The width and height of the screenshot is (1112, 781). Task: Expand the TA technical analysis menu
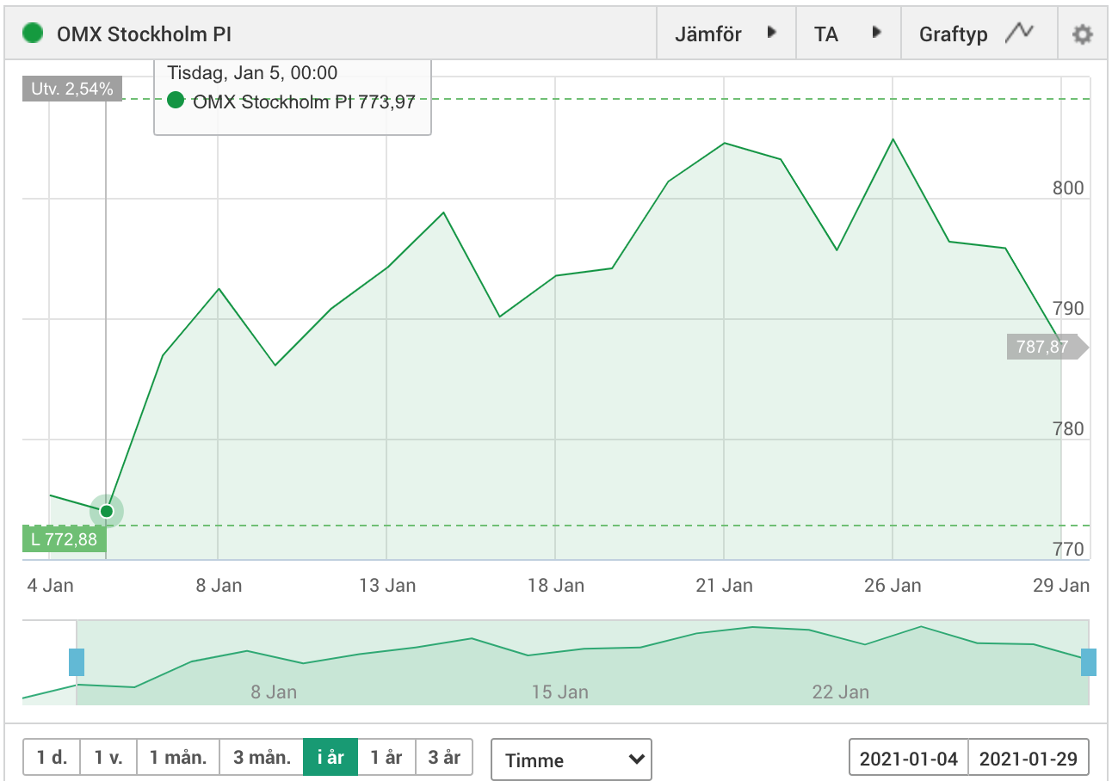point(848,34)
